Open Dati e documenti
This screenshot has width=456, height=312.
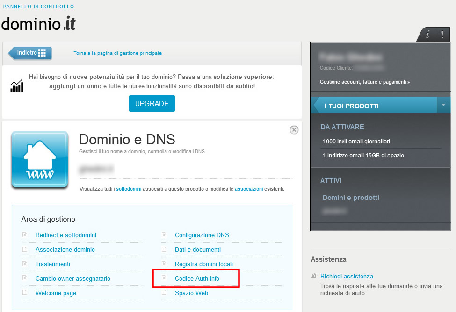(198, 249)
